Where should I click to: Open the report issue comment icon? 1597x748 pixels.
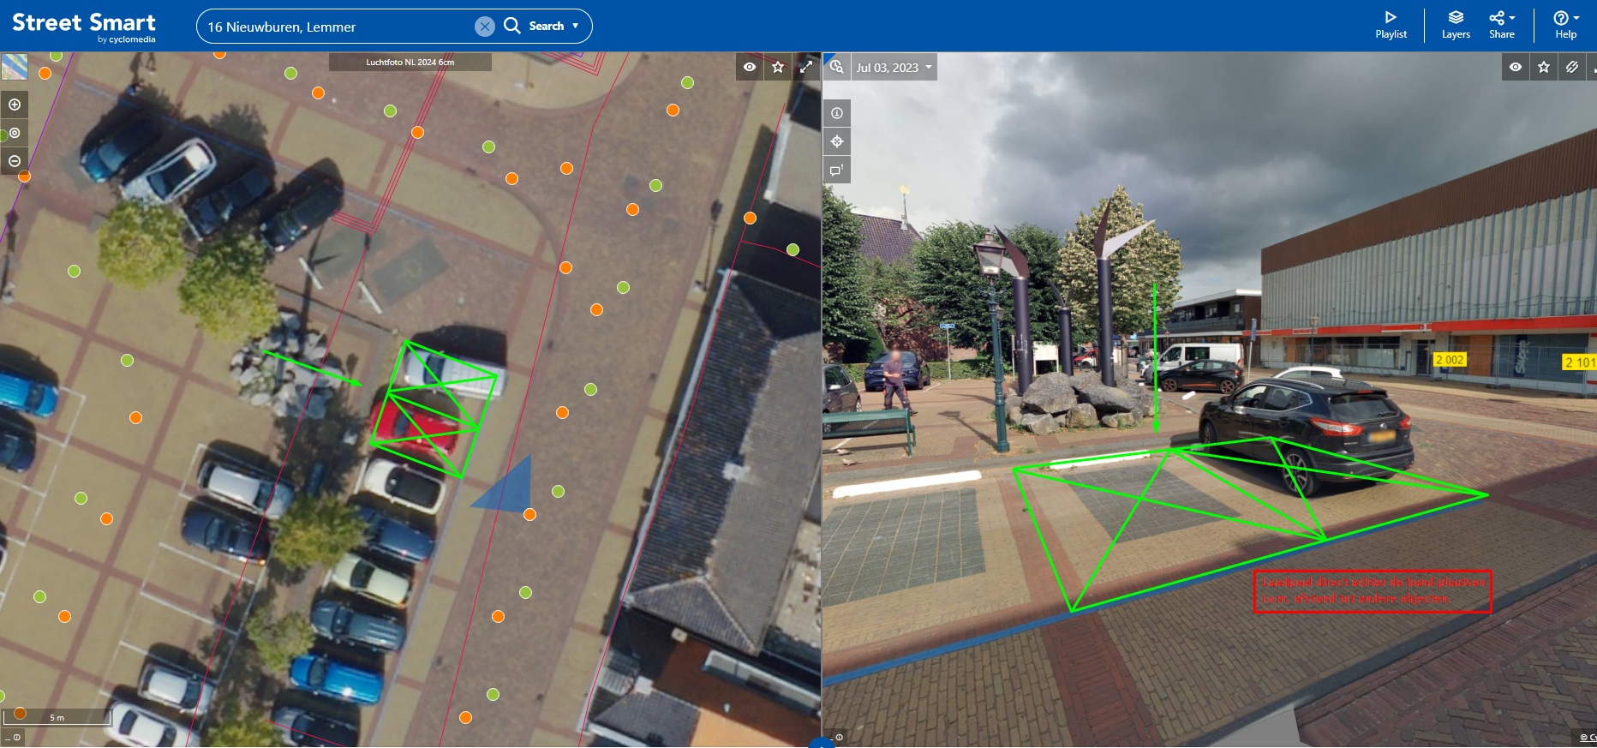pyautogui.click(x=837, y=171)
